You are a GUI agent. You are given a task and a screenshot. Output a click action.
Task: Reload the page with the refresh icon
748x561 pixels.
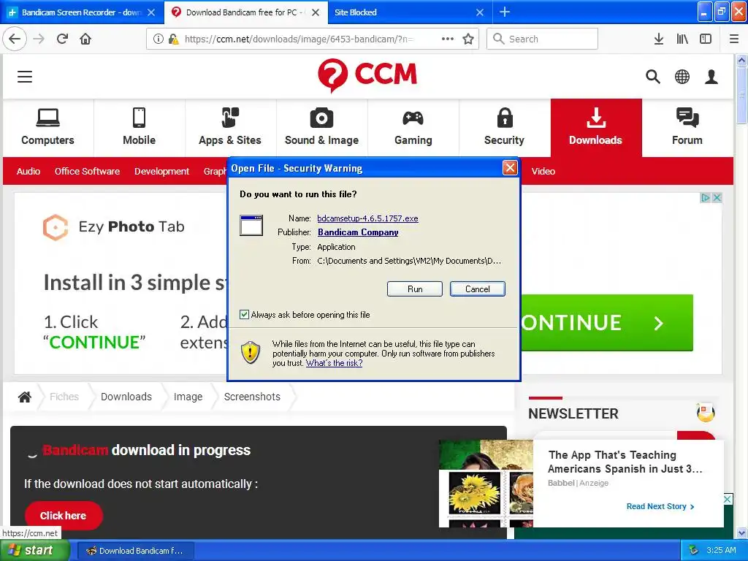tap(63, 39)
